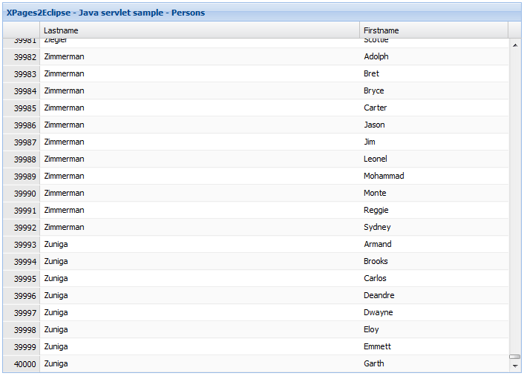Select the first name Sydney cell
Viewport: 524px width, 376px height.
377,228
